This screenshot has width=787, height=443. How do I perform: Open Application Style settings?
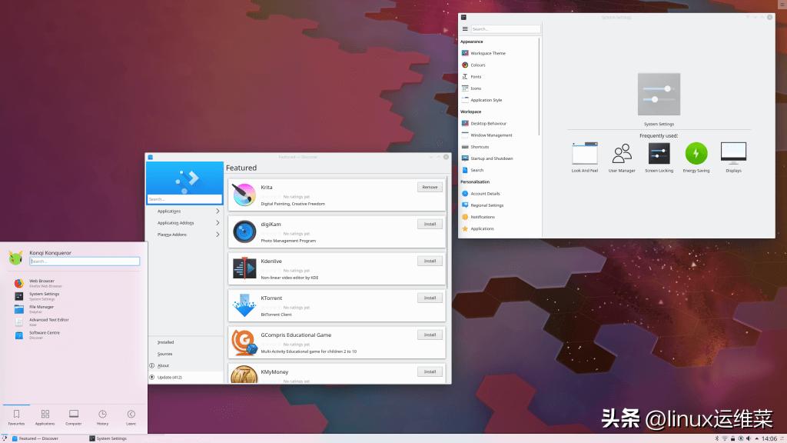click(x=500, y=100)
